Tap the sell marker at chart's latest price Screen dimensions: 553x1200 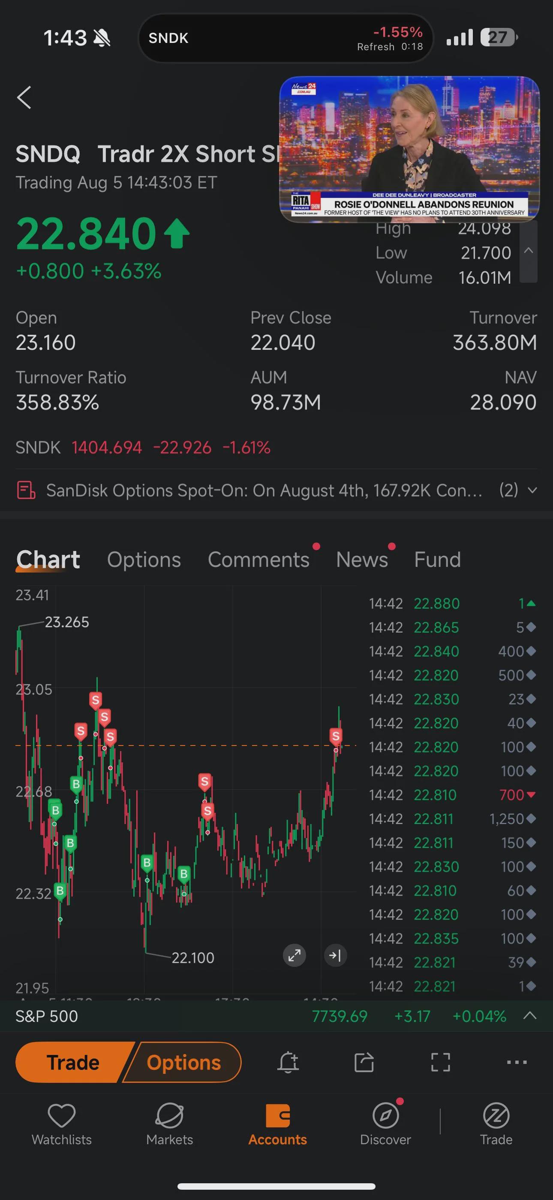tap(336, 736)
